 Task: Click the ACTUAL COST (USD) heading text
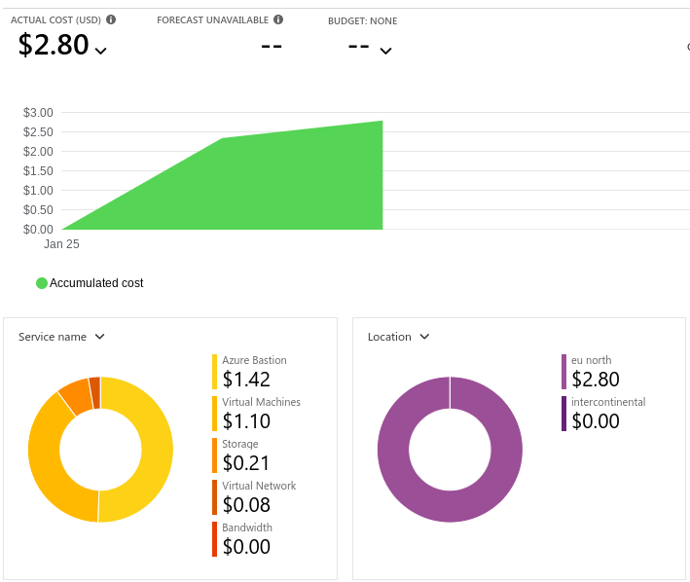55,20
